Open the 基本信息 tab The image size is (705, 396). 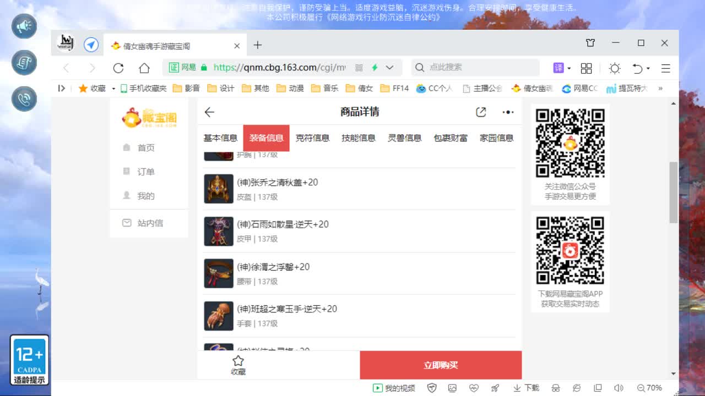[x=220, y=137]
